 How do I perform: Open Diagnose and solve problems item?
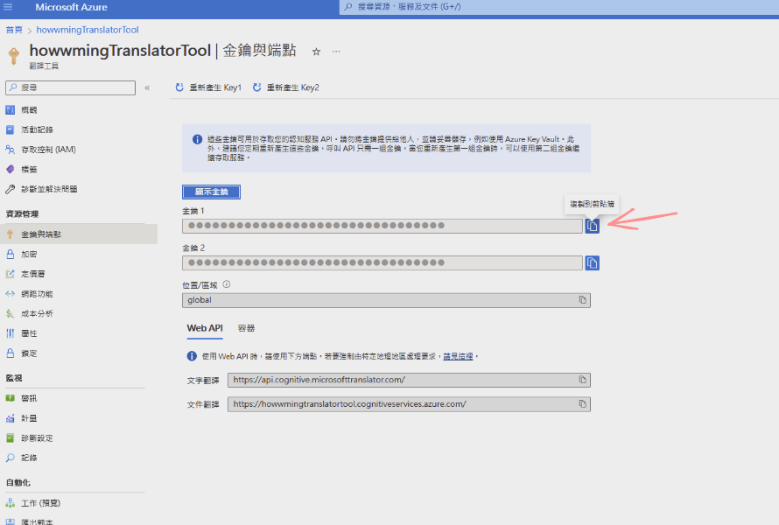pyautogui.click(x=49, y=189)
